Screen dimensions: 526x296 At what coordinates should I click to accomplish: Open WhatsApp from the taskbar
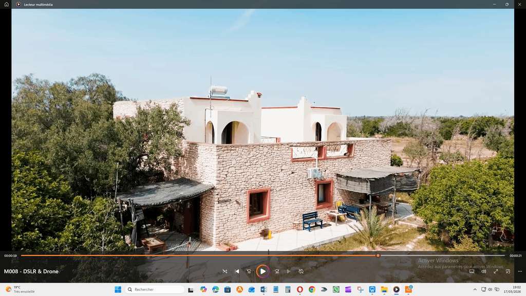pyautogui.click(x=336, y=289)
